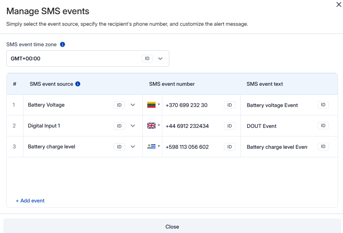
Task: Expand the Digital Input 1 source dropdown
Action: click(133, 126)
